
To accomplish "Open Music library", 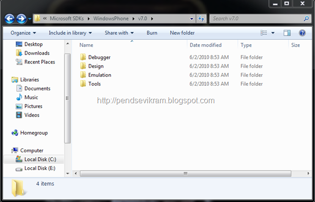I will pyautogui.click(x=31, y=97).
